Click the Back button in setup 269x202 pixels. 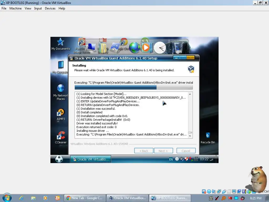144,151
